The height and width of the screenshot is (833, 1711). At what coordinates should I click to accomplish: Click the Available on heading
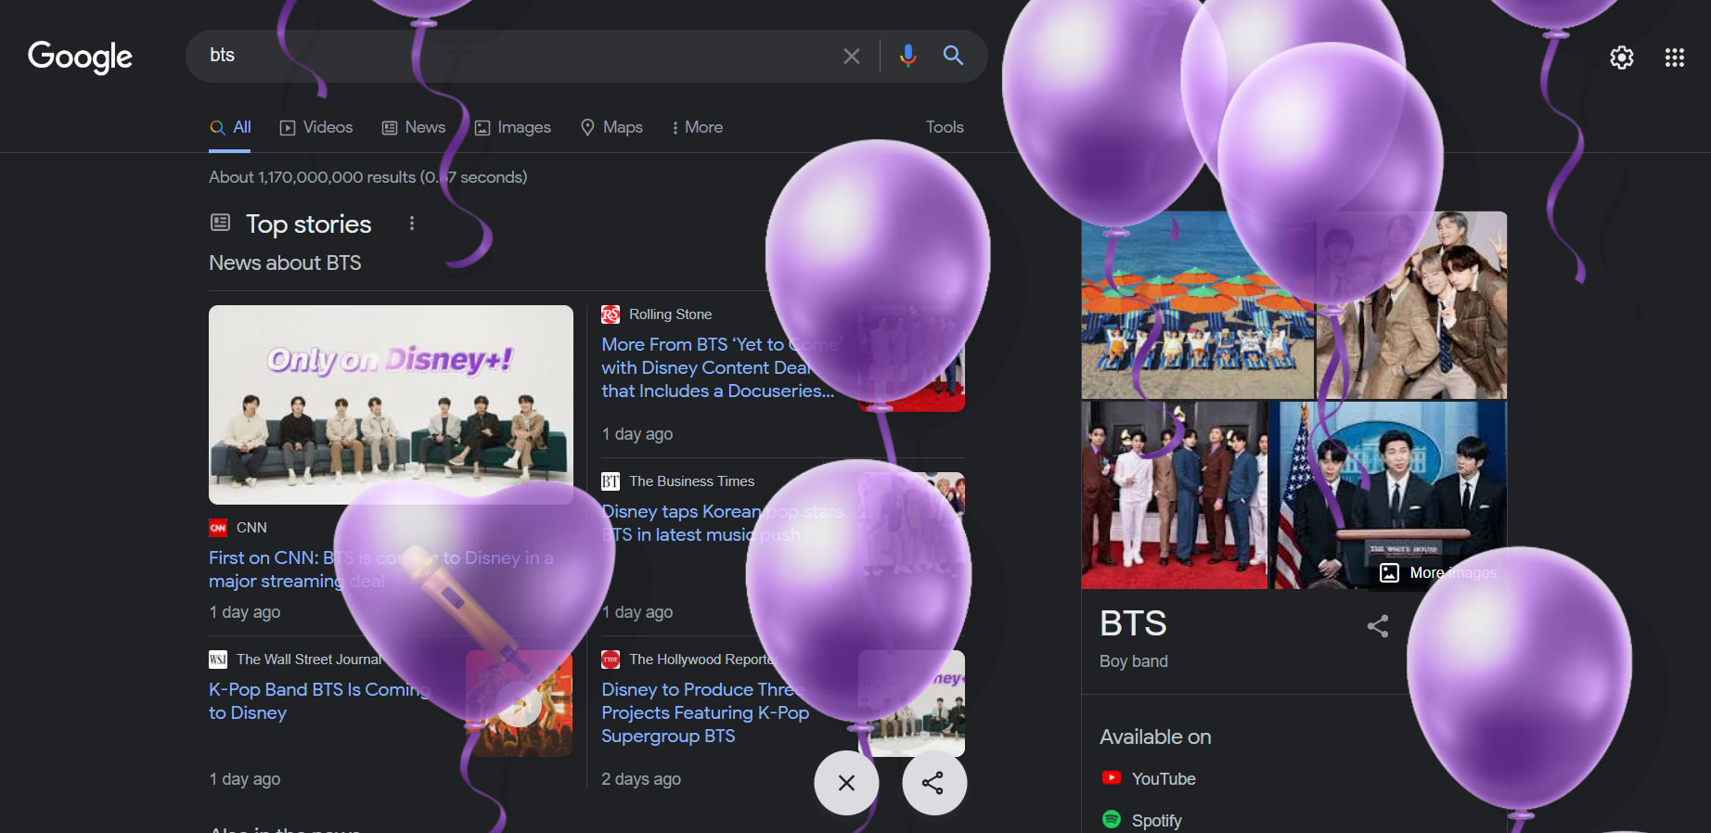(1155, 737)
